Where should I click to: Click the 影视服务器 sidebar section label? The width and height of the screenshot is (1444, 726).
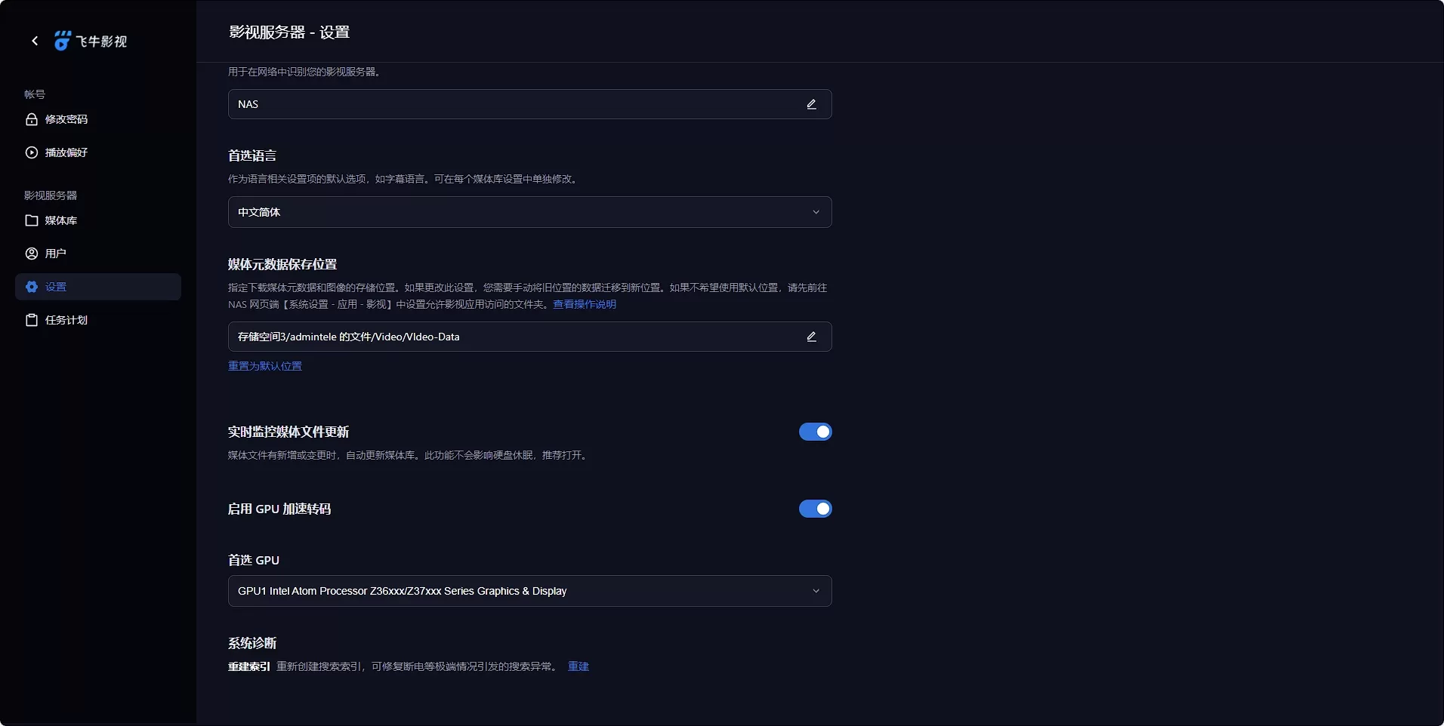51,195
